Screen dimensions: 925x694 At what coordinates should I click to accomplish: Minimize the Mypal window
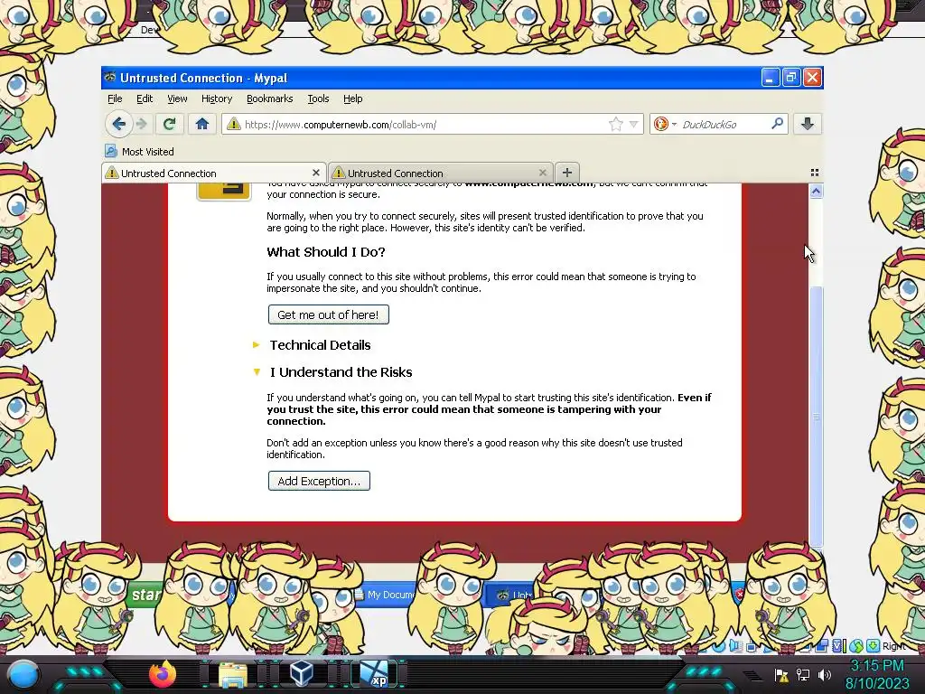pos(770,78)
